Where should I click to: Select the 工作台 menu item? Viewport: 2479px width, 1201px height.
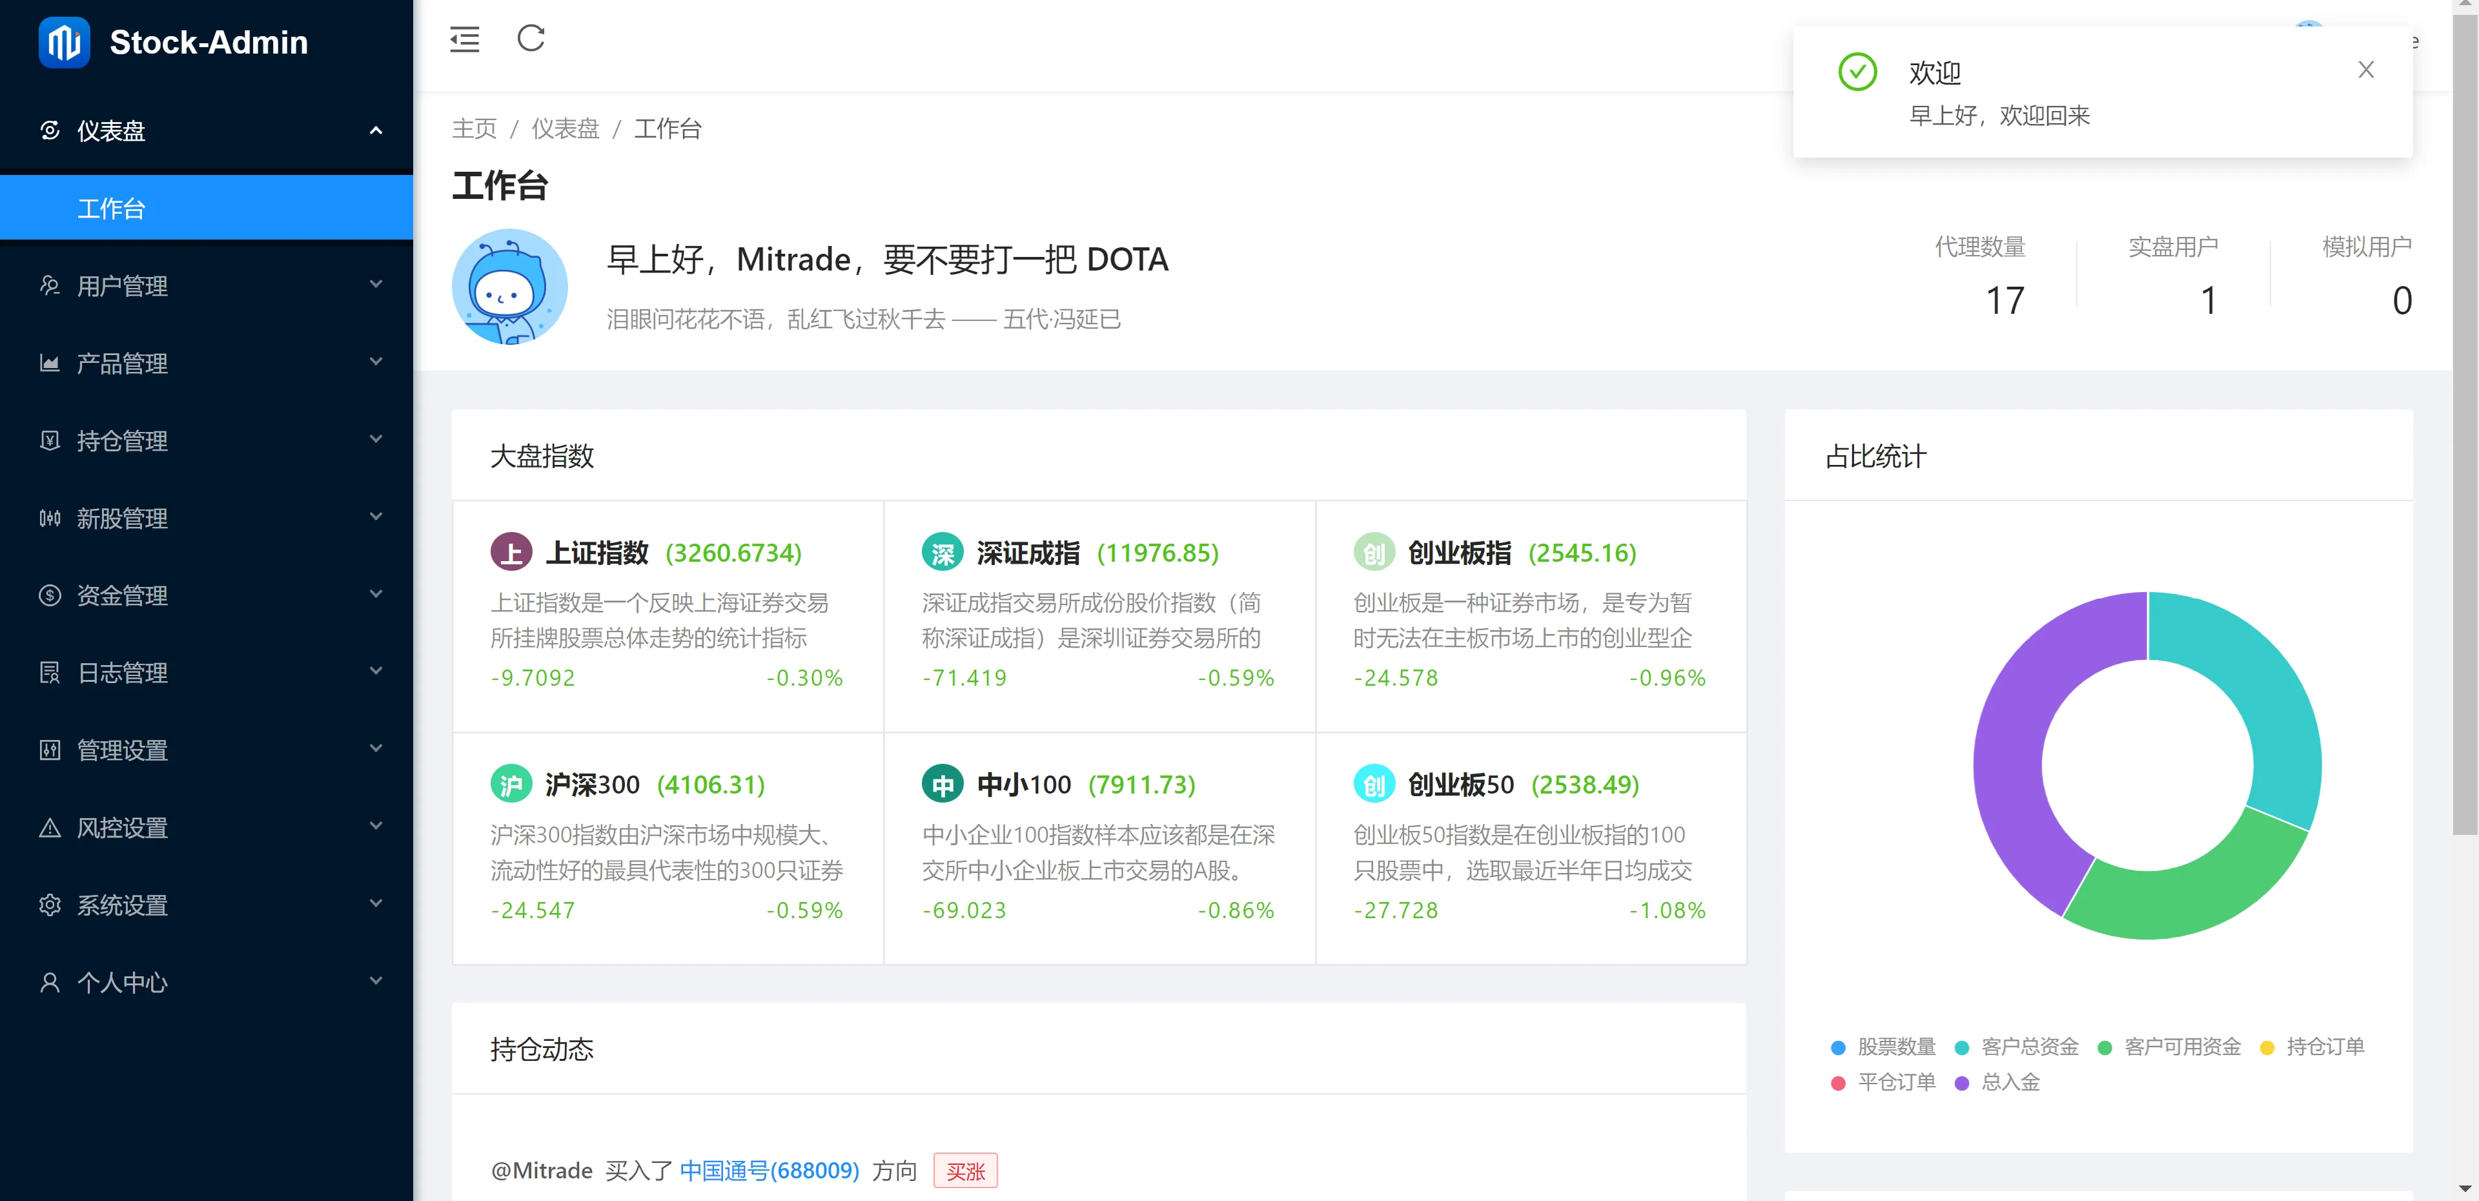point(206,208)
